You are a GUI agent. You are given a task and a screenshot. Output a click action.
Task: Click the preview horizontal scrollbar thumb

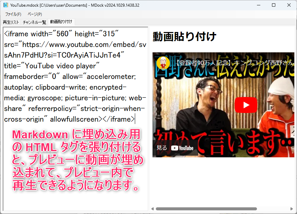click(x=206, y=209)
